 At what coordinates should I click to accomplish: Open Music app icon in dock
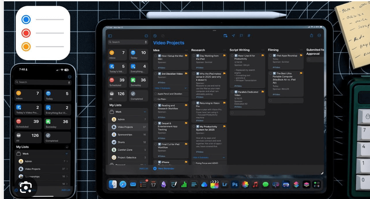255,185
